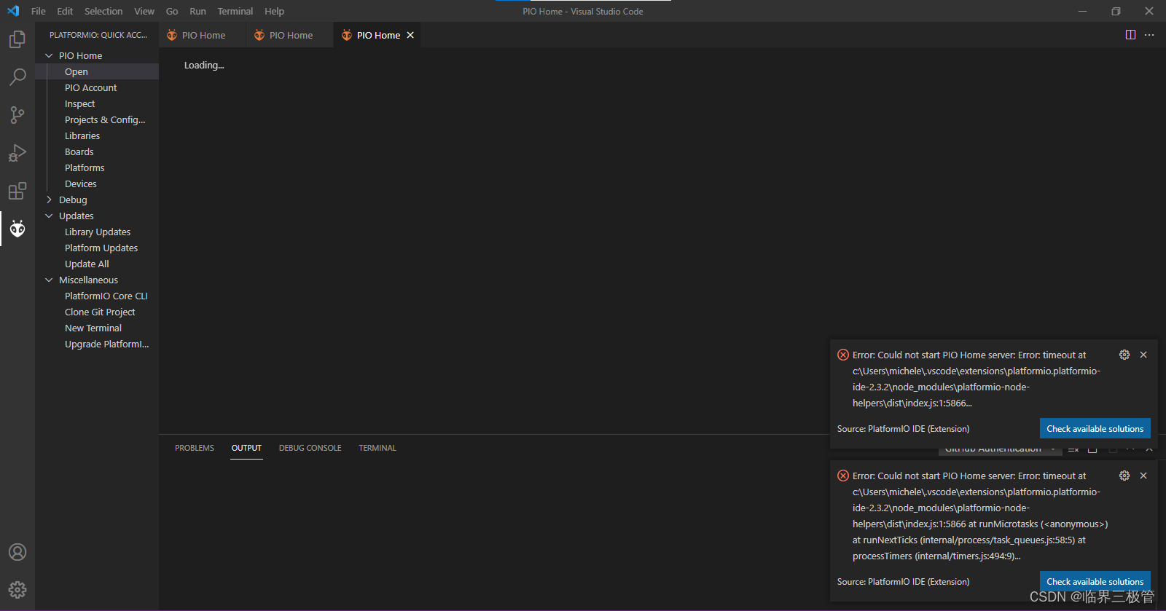
Task: Open Platforms item
Action: coord(97,167)
